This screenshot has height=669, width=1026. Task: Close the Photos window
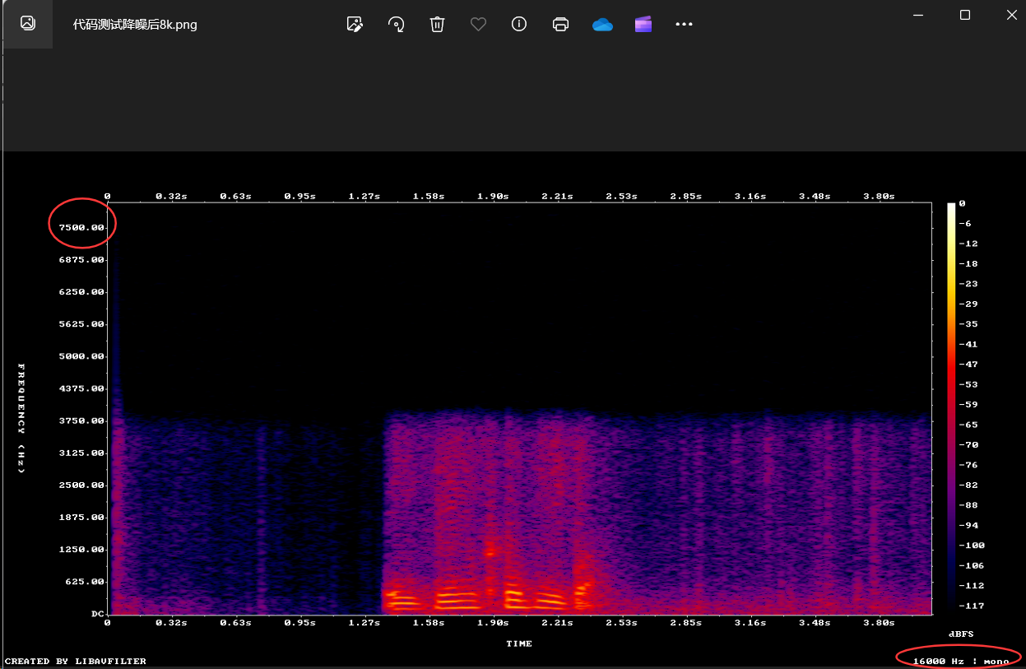click(x=1011, y=15)
